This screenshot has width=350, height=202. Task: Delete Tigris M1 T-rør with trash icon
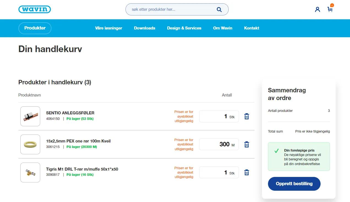pos(247,173)
